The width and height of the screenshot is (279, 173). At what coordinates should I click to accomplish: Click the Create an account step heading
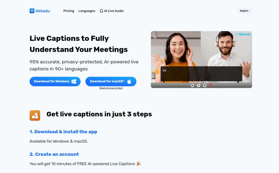point(54,154)
